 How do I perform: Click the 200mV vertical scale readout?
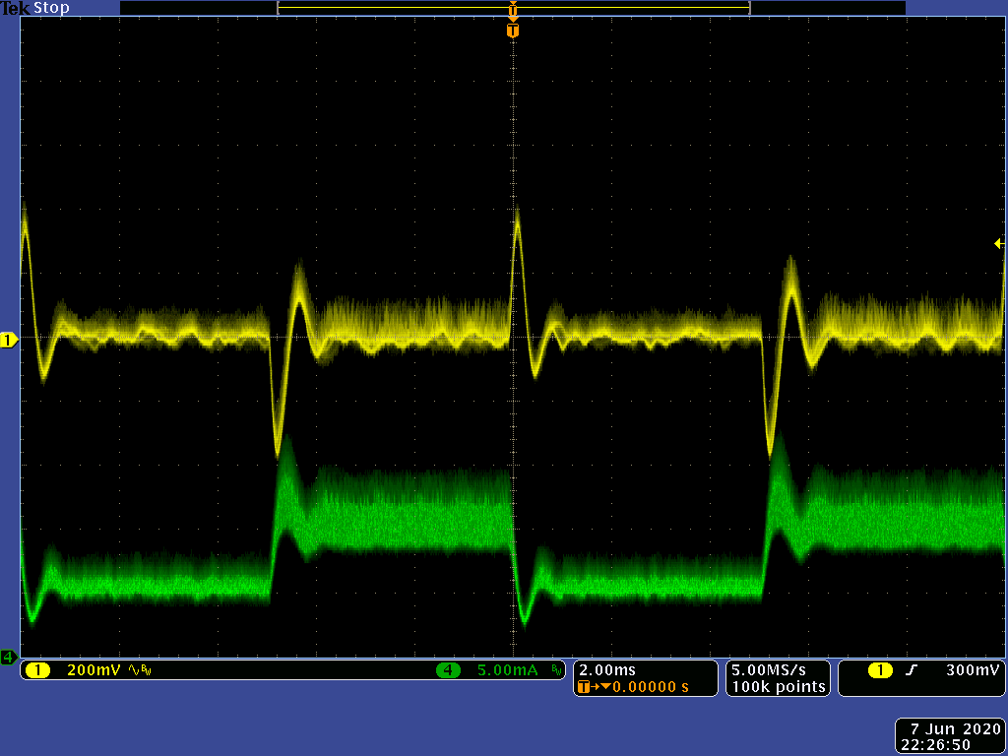point(94,670)
